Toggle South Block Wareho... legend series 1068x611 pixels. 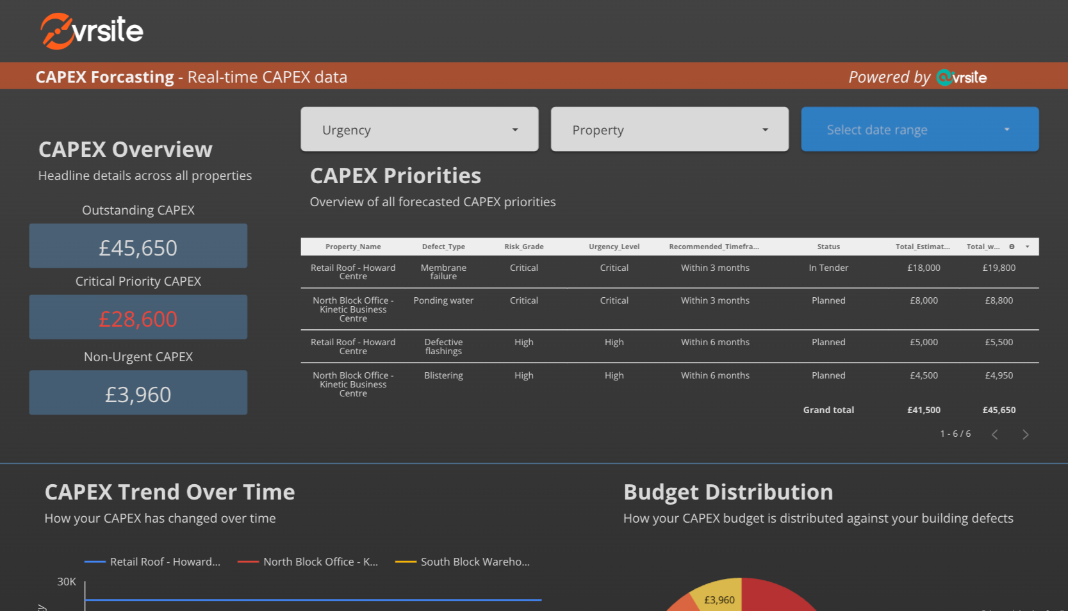(463, 562)
